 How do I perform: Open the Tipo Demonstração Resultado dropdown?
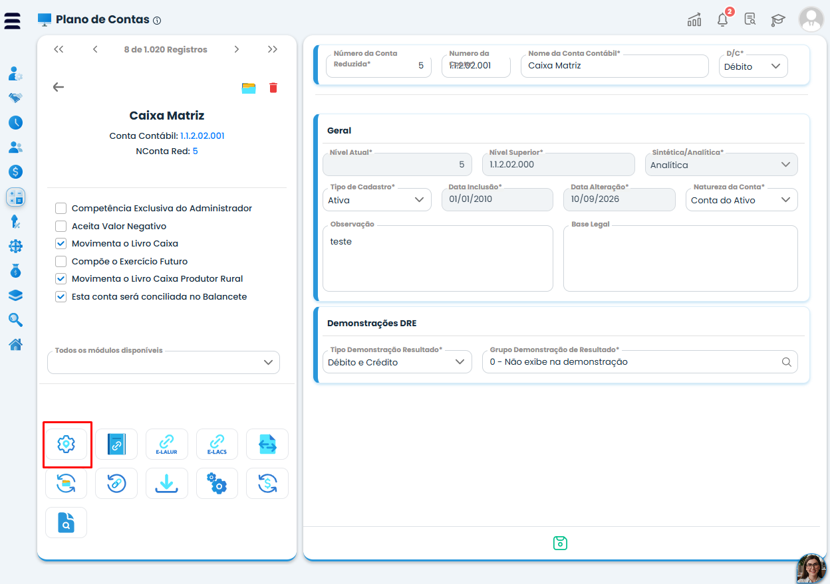[397, 361]
